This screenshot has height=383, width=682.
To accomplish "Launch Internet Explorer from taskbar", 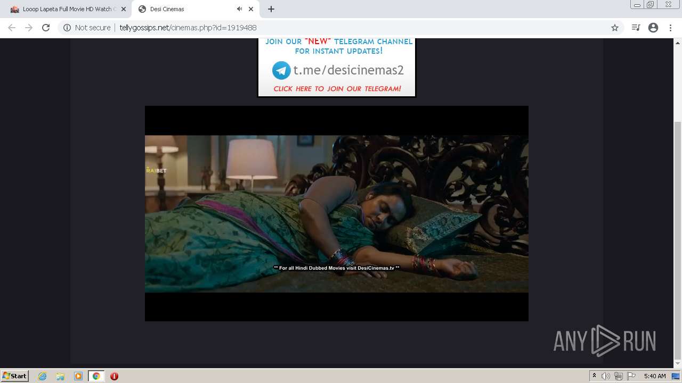I will (43, 376).
